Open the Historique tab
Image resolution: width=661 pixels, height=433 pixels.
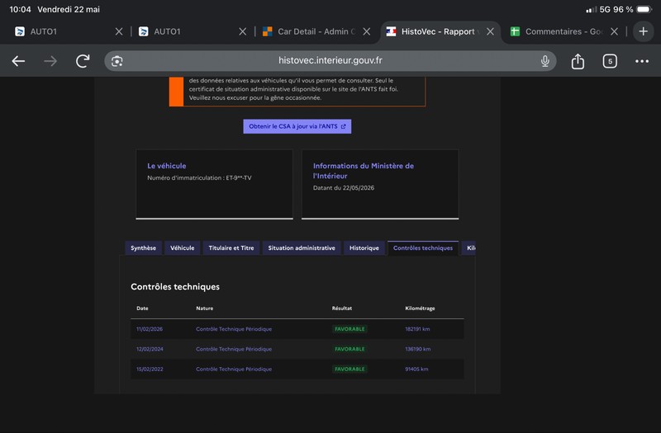[x=364, y=248]
